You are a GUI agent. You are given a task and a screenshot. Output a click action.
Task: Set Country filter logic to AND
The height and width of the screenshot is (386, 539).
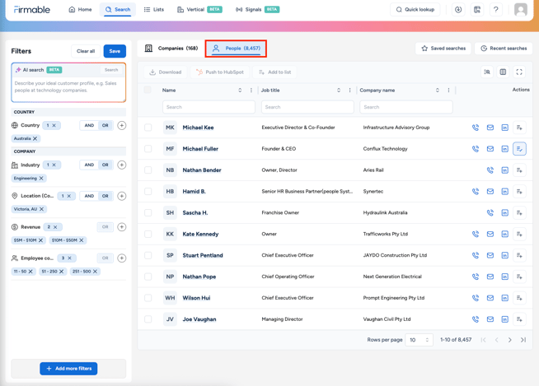click(89, 125)
